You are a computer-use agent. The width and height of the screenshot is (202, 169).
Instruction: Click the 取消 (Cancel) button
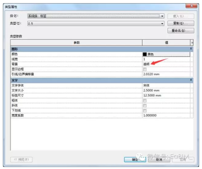(x=159, y=160)
